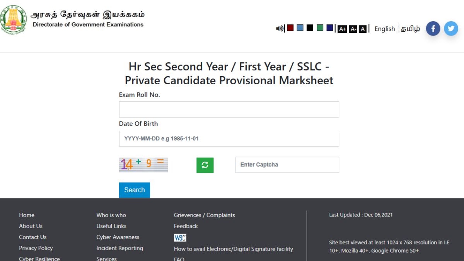
Task: Open the Grievences / Complaints link
Action: (204, 215)
